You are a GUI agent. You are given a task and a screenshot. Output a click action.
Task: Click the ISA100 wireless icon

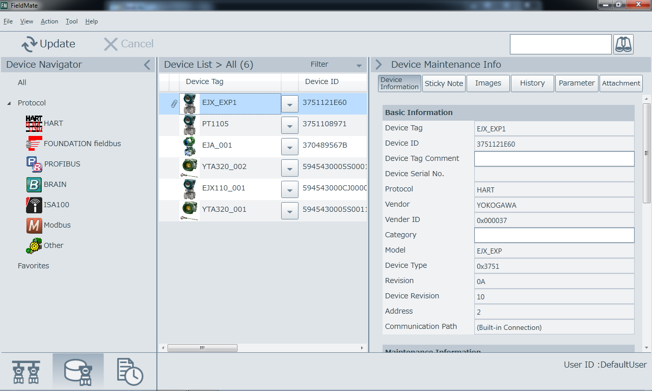click(x=34, y=205)
